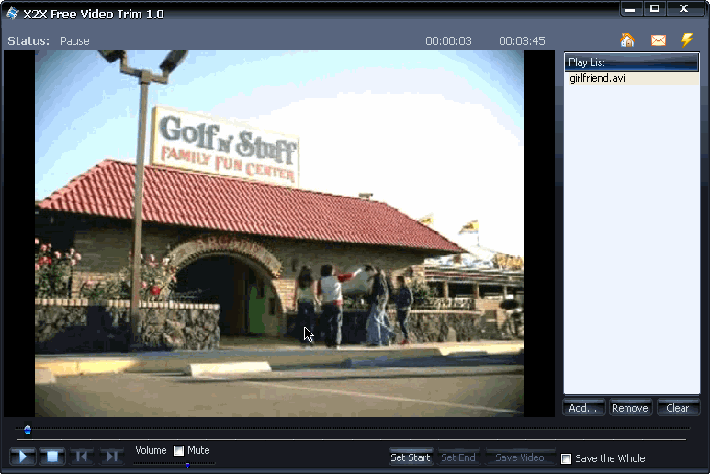
Task: Click the seek bar position handle
Action: [x=28, y=430]
